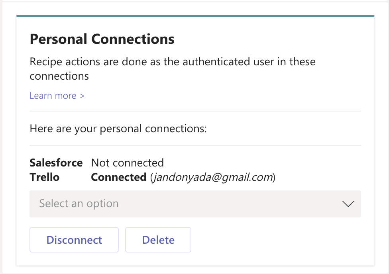Click the teal accent bar at top
This screenshot has height=274, width=389.
[x=195, y=15]
